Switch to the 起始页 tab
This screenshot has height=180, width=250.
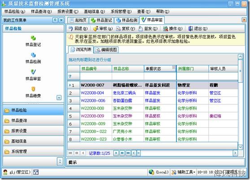click(78, 20)
